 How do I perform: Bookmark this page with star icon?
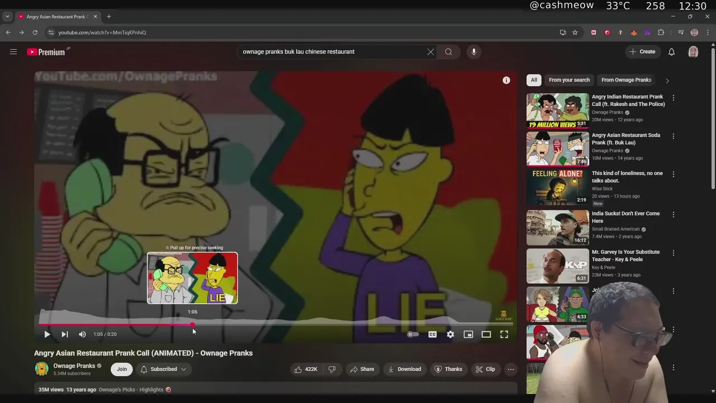click(575, 32)
